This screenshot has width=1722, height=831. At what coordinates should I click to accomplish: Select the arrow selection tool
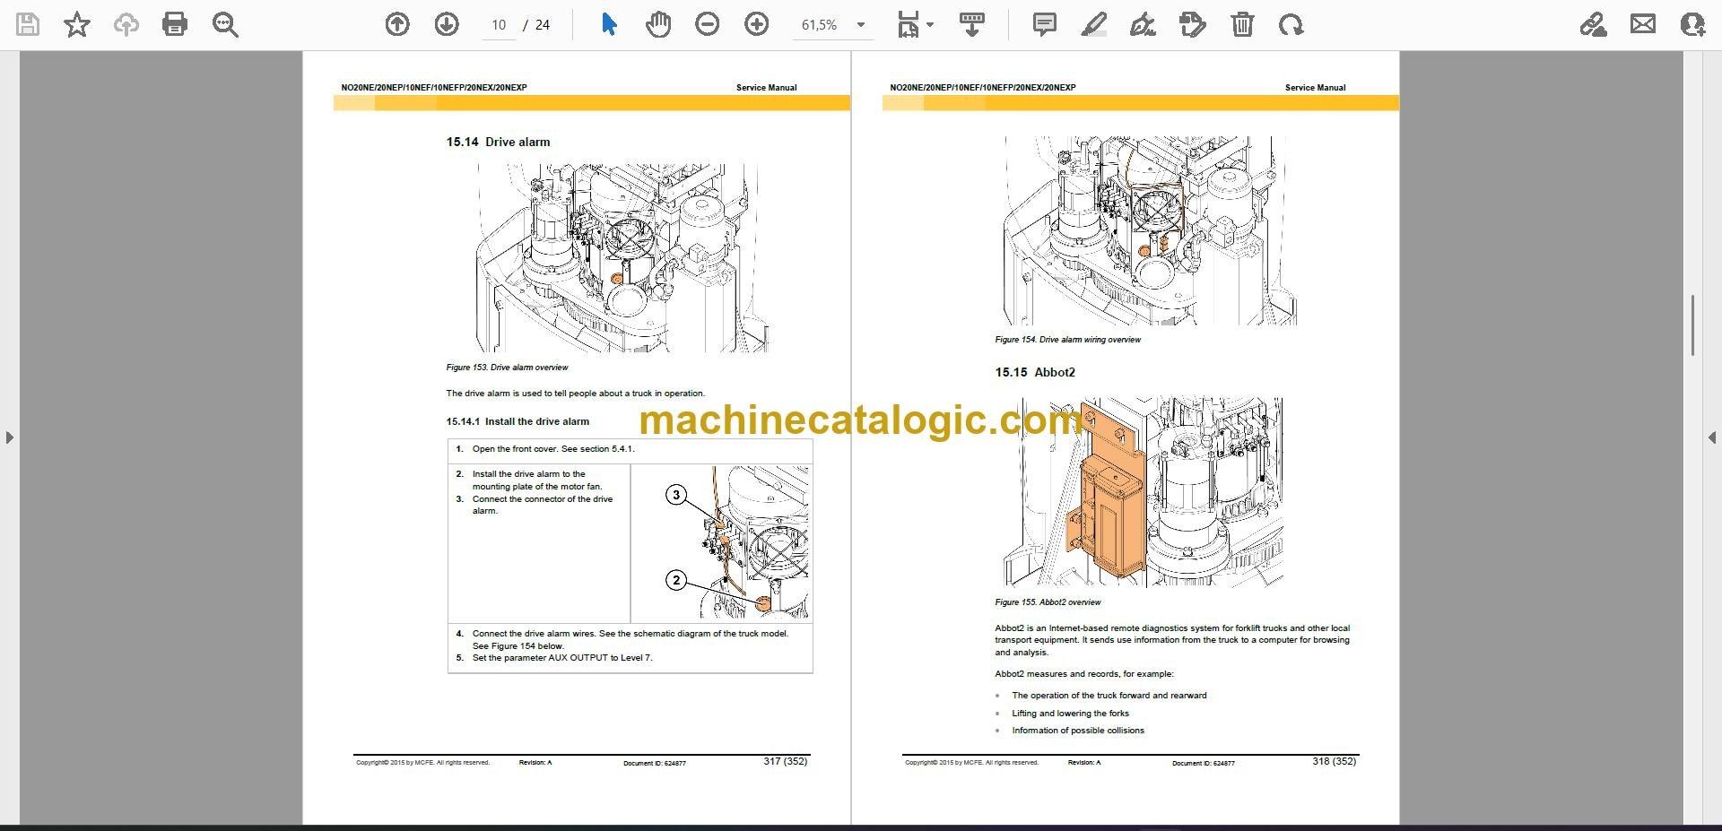pyautogui.click(x=609, y=24)
